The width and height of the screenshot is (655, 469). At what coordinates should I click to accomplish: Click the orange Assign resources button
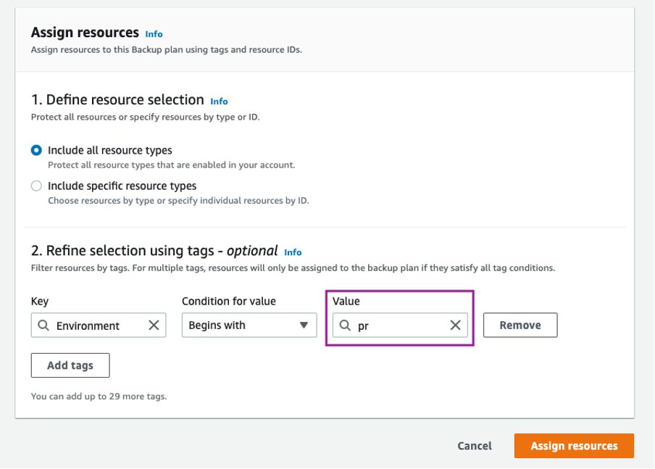[573, 446]
